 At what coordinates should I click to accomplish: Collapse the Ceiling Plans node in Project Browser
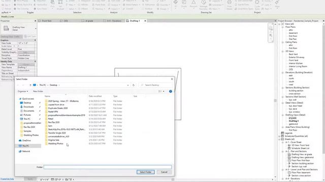pyautogui.click(x=282, y=42)
